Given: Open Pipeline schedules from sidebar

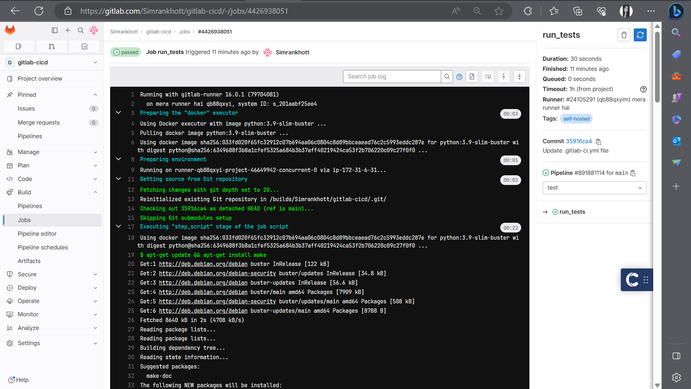Looking at the screenshot, I should 43,247.
